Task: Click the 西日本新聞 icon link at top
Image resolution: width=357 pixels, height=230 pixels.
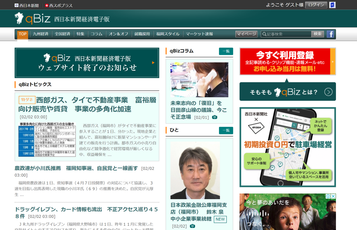Action: [27, 6]
